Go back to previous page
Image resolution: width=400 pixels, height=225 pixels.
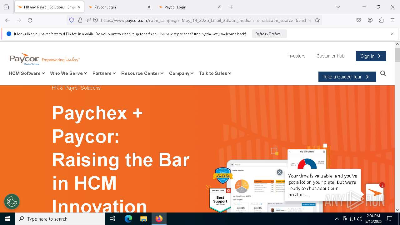(7, 20)
